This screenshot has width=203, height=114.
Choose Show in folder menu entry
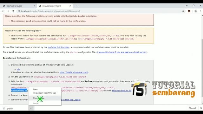(45, 98)
